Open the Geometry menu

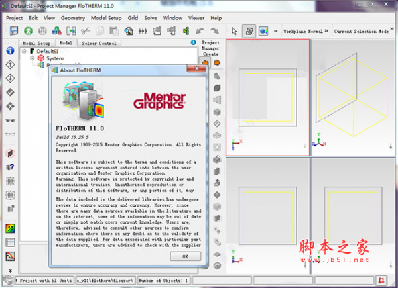pyautogui.click(x=73, y=18)
